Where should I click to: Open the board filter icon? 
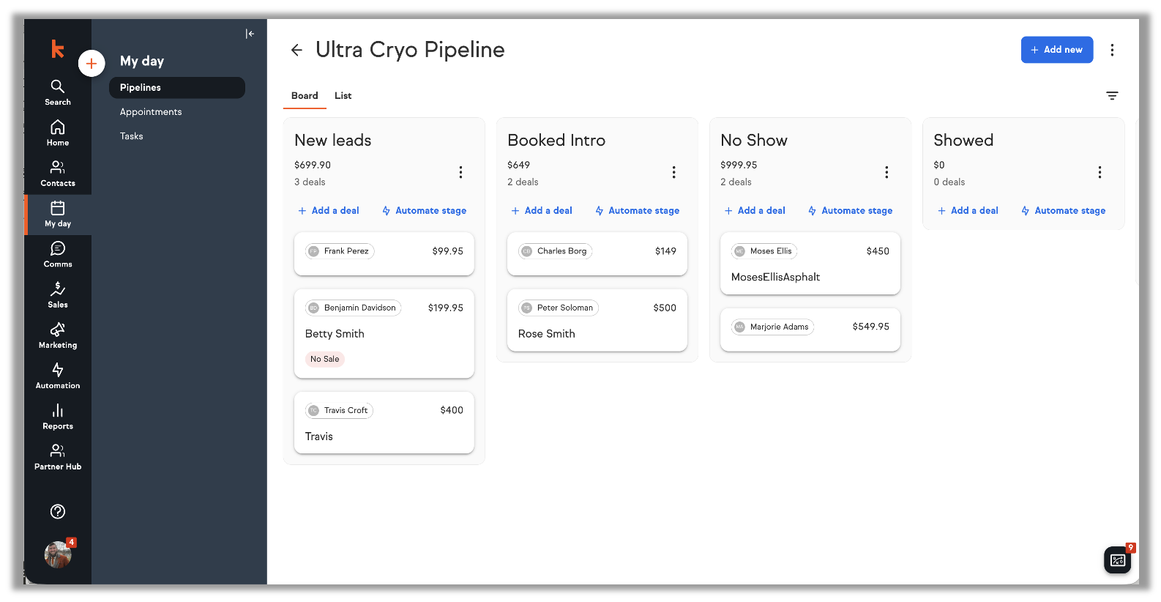coord(1112,96)
